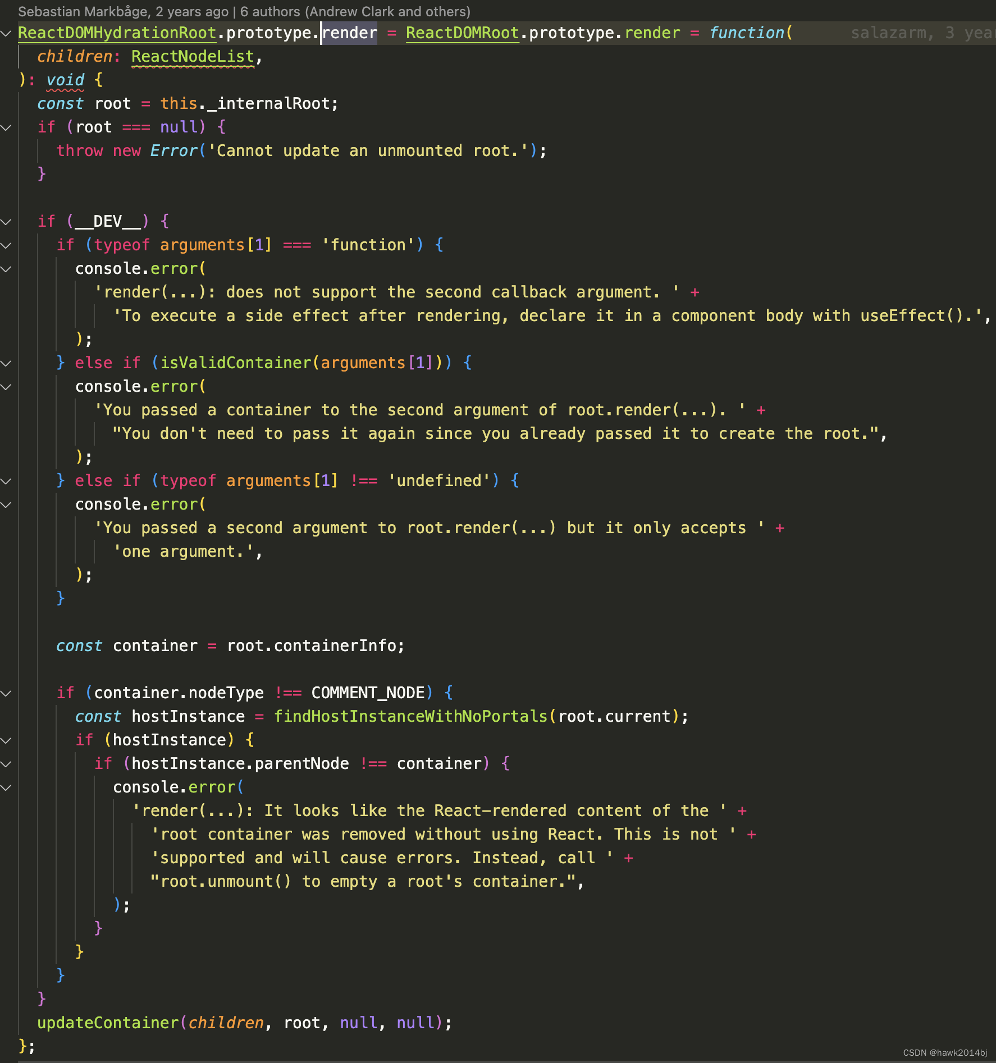The image size is (996, 1063).
Task: Click 'function' keyword on first line
Action: tap(747, 33)
